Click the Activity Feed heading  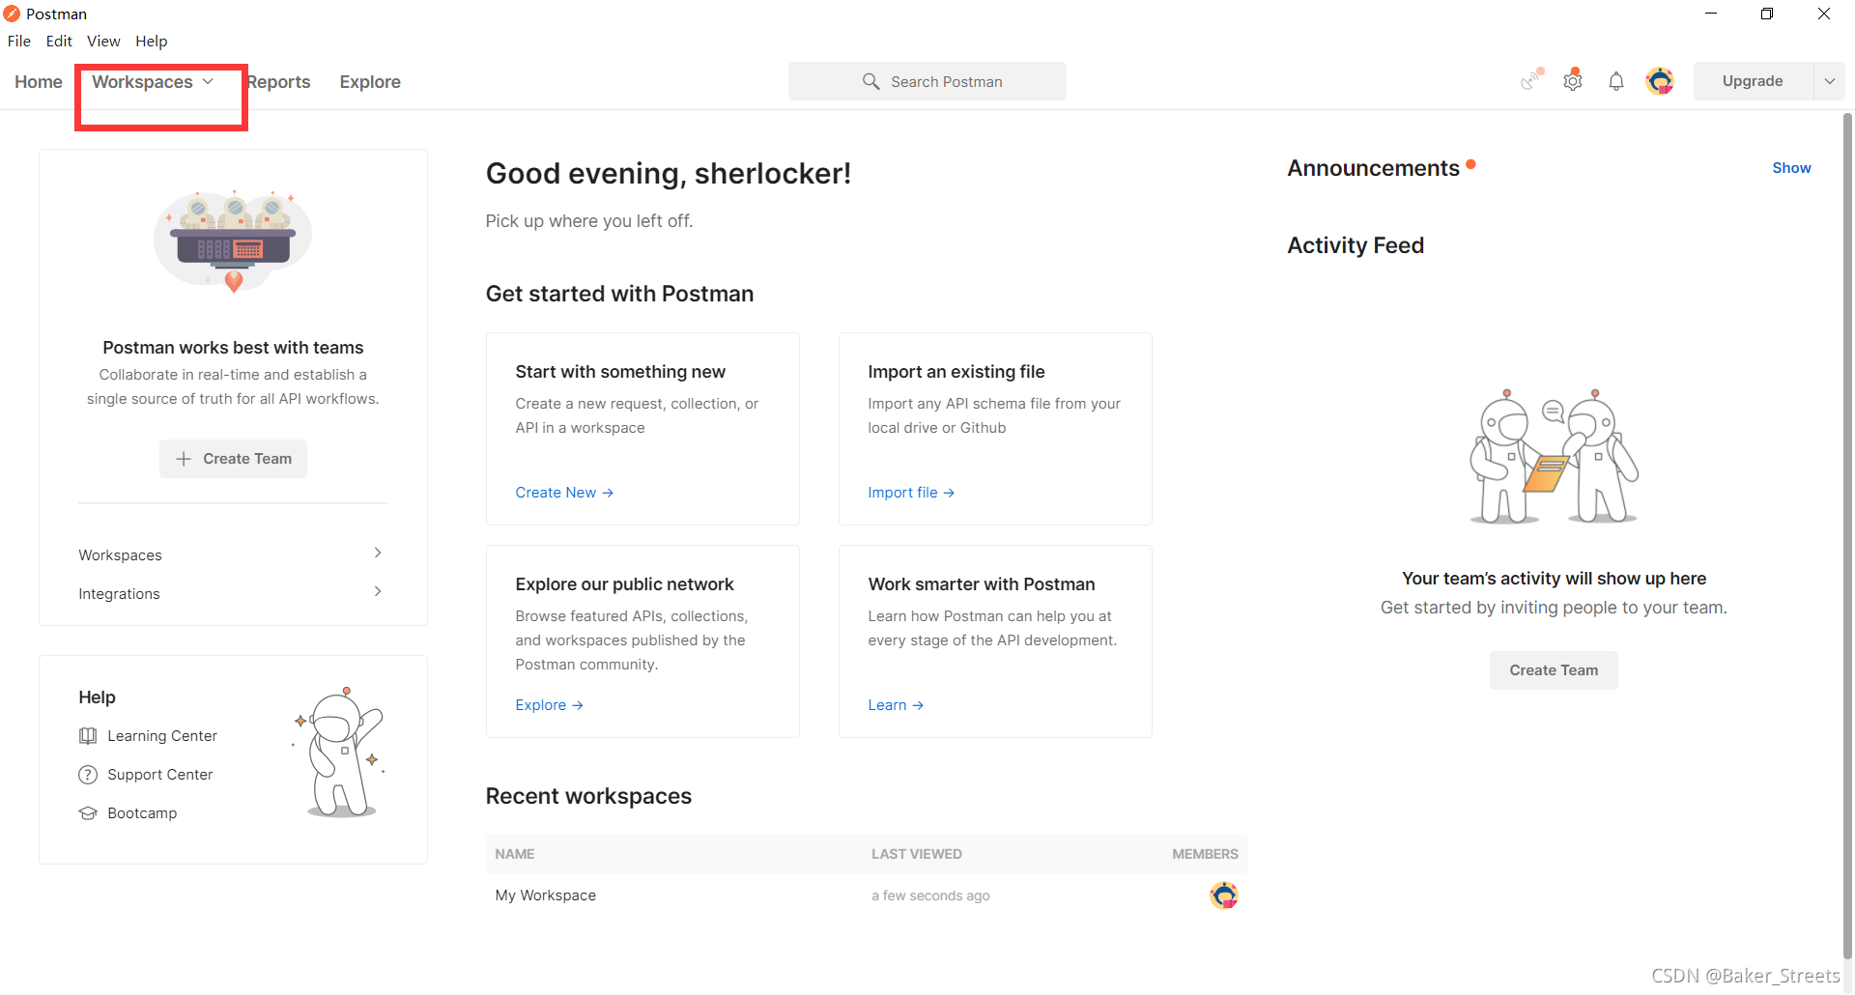coord(1356,245)
